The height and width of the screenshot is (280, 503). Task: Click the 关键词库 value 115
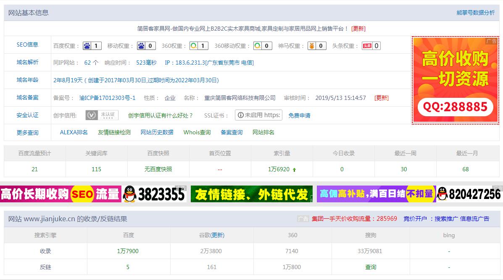tap(96, 169)
